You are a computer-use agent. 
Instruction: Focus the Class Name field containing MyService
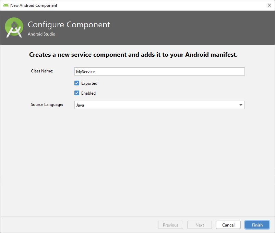tap(159, 71)
